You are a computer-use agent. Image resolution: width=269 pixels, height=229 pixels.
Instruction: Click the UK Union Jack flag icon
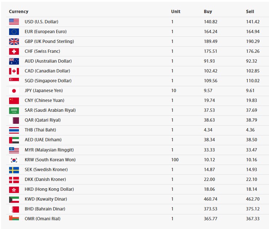click(14, 42)
